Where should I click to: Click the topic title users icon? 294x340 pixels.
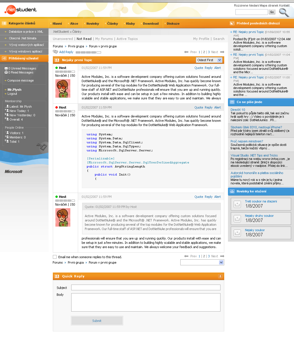click(57, 60)
